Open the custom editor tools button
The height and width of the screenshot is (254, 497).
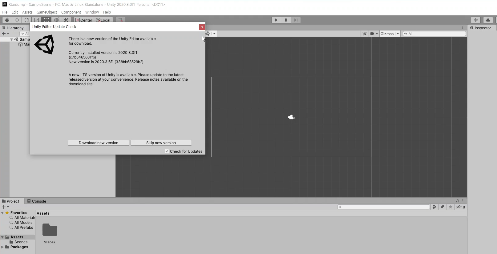tap(66, 20)
